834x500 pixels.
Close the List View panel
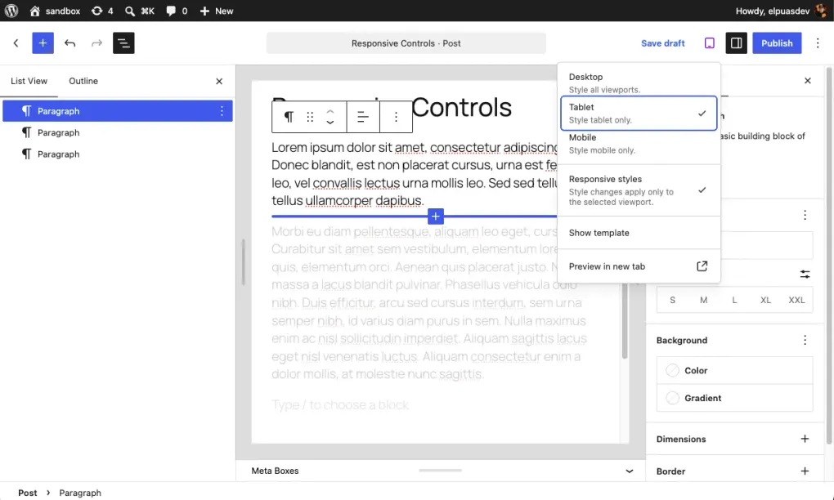tap(219, 82)
